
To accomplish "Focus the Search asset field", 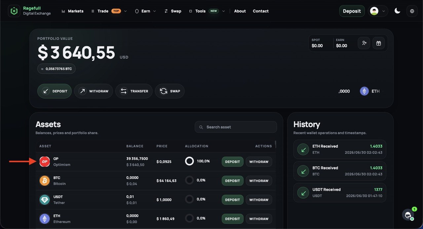I will click(236, 127).
